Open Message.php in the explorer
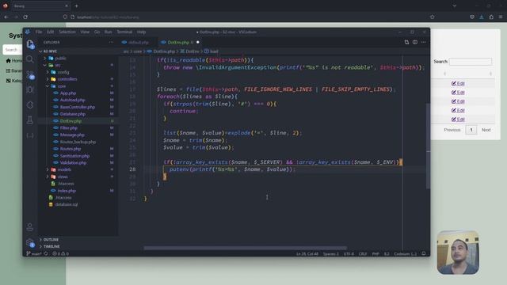 [72, 135]
